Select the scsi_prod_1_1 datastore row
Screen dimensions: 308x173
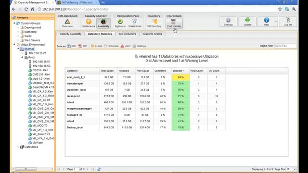tap(145, 77)
